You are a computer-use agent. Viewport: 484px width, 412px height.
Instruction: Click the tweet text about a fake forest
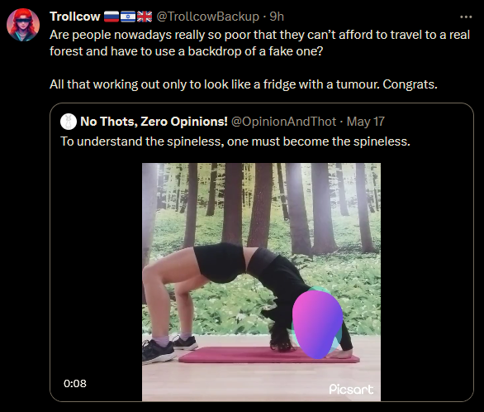[x=259, y=43]
